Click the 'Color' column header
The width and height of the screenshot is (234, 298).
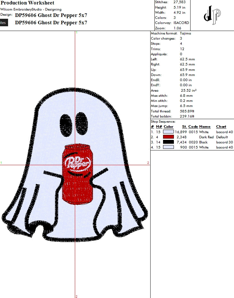(x=168, y=126)
